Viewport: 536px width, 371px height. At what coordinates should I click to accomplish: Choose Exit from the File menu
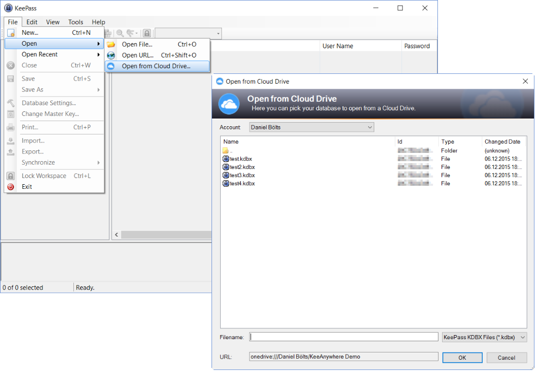pos(55,187)
